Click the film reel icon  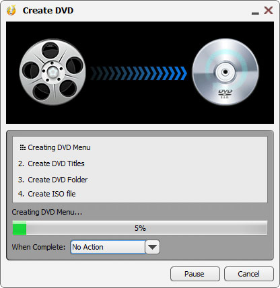click(53, 72)
